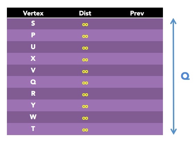Click the upper arrowhead of blue arrow
194x142 pixels.
point(173,21)
